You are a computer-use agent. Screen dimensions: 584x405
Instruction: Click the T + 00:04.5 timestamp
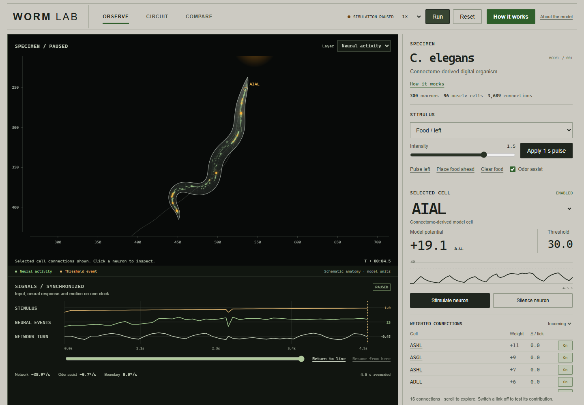point(378,261)
